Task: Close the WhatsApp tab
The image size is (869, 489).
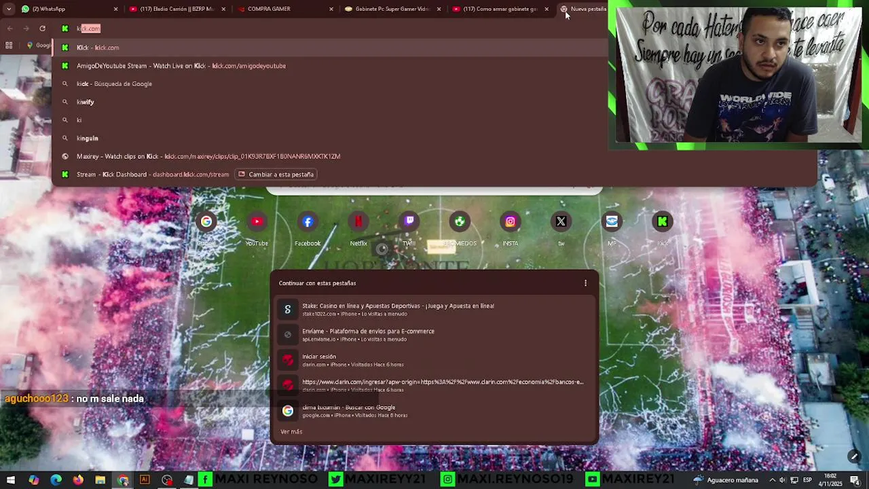Action: [115, 9]
